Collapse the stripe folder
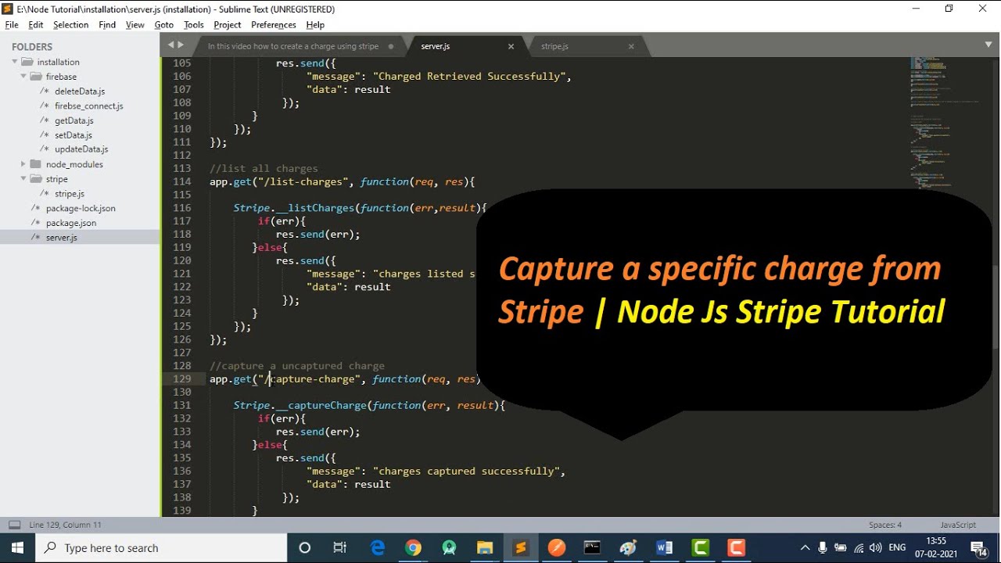Viewport: 1001px width, 563px height. (23, 179)
